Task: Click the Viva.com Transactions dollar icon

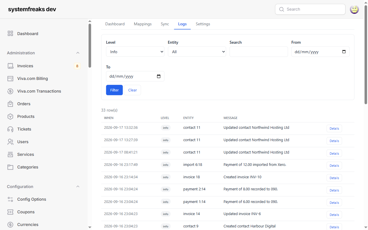Action: tap(10, 91)
